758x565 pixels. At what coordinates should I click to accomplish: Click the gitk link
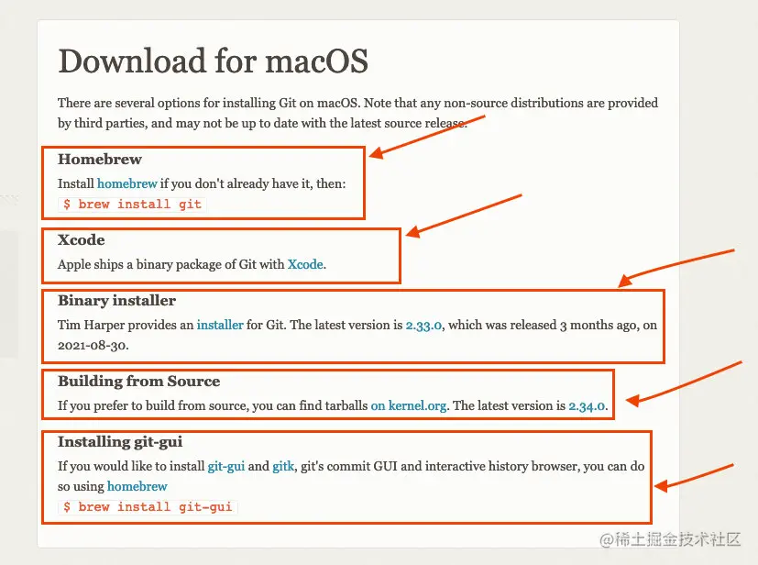click(x=283, y=466)
